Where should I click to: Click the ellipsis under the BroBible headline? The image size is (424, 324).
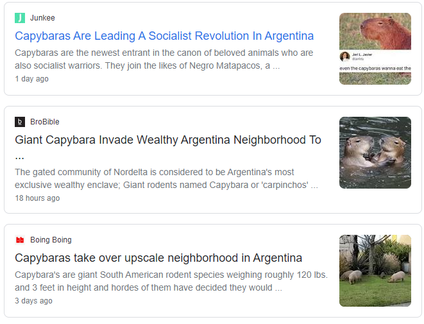pyautogui.click(x=19, y=158)
